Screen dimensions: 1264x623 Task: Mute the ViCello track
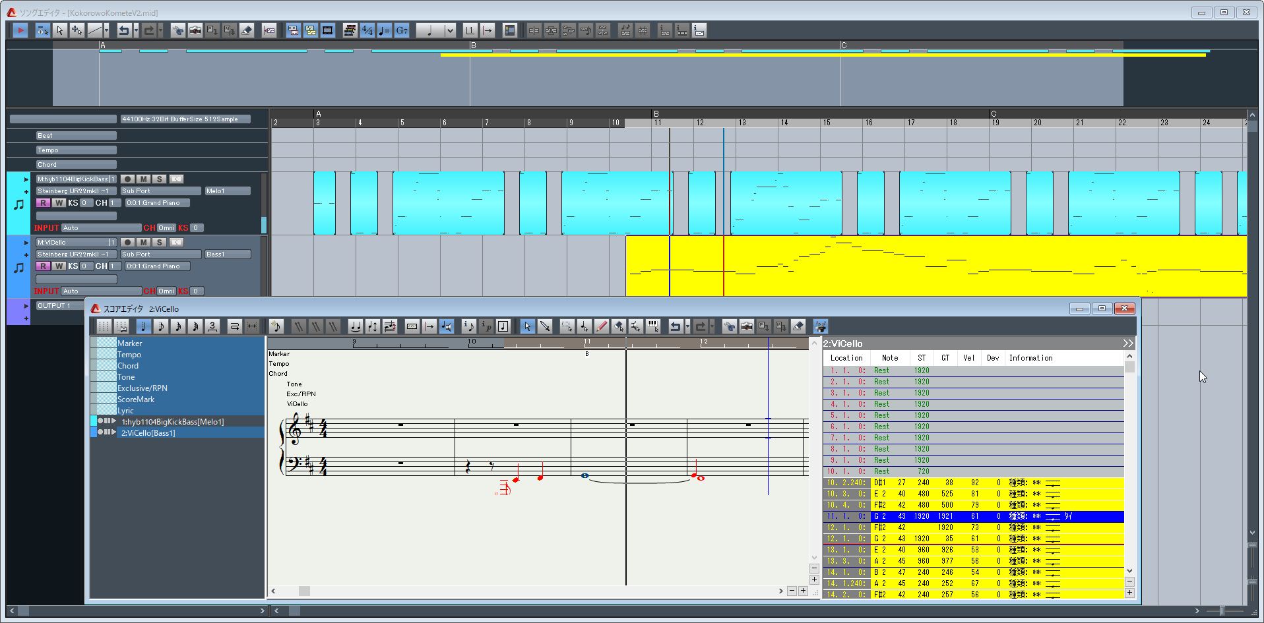tap(144, 243)
